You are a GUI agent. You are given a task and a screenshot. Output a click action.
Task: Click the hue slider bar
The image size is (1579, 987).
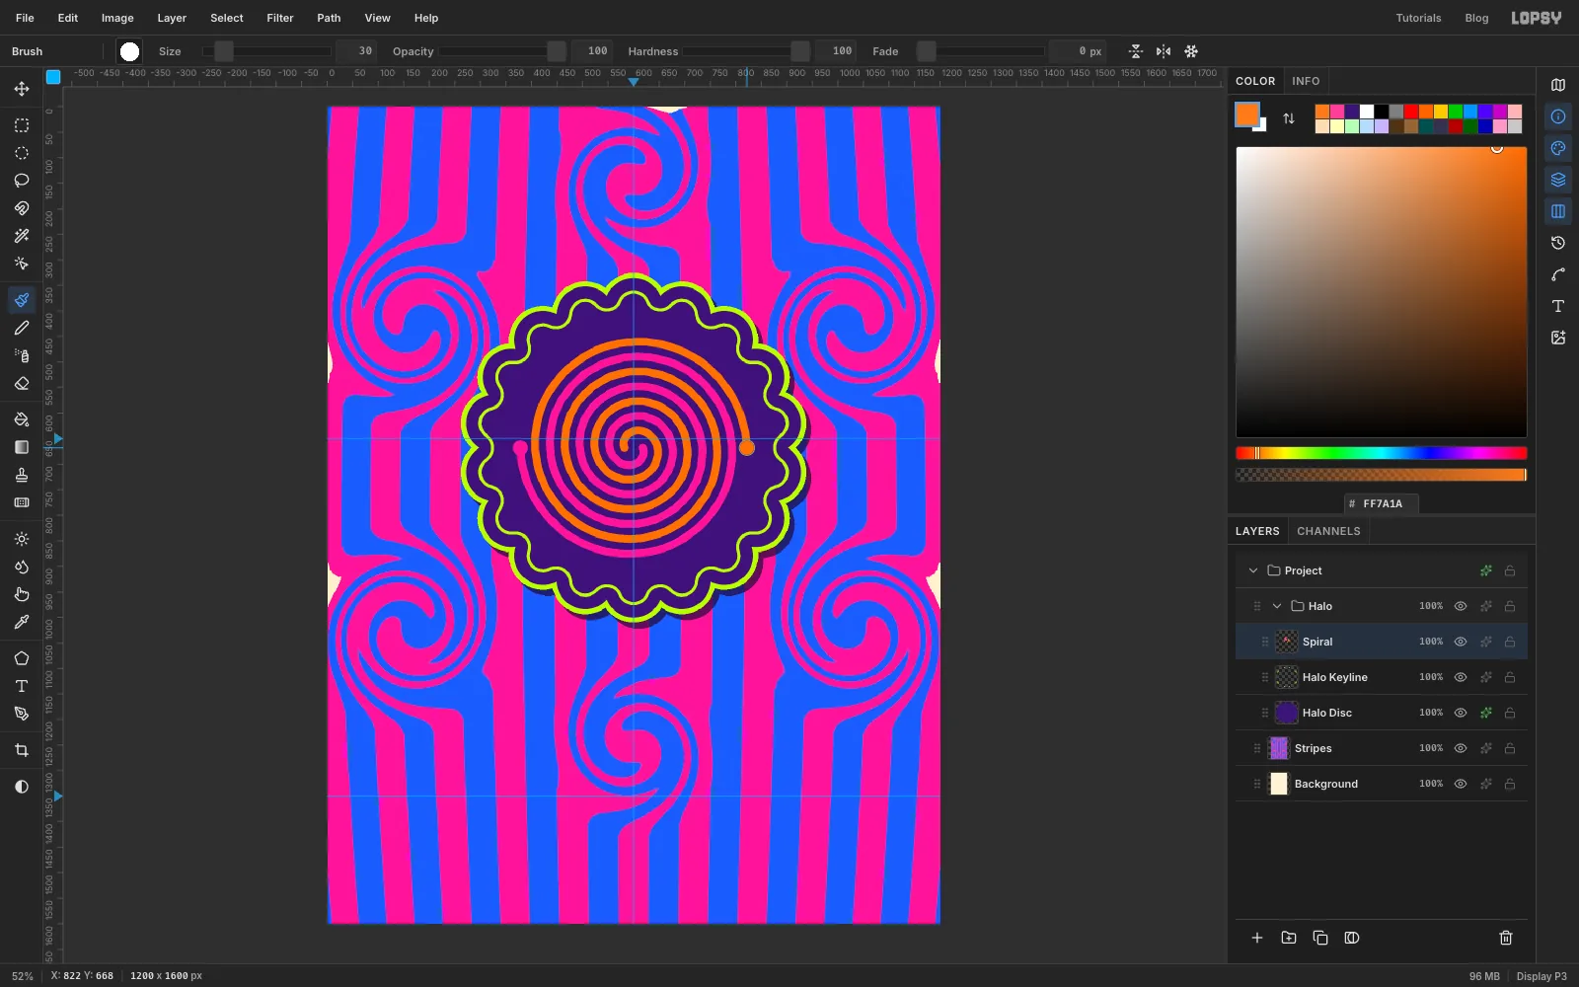(1382, 453)
